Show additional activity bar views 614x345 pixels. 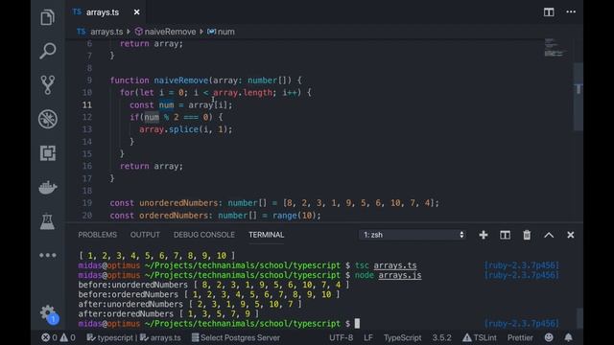(48, 256)
